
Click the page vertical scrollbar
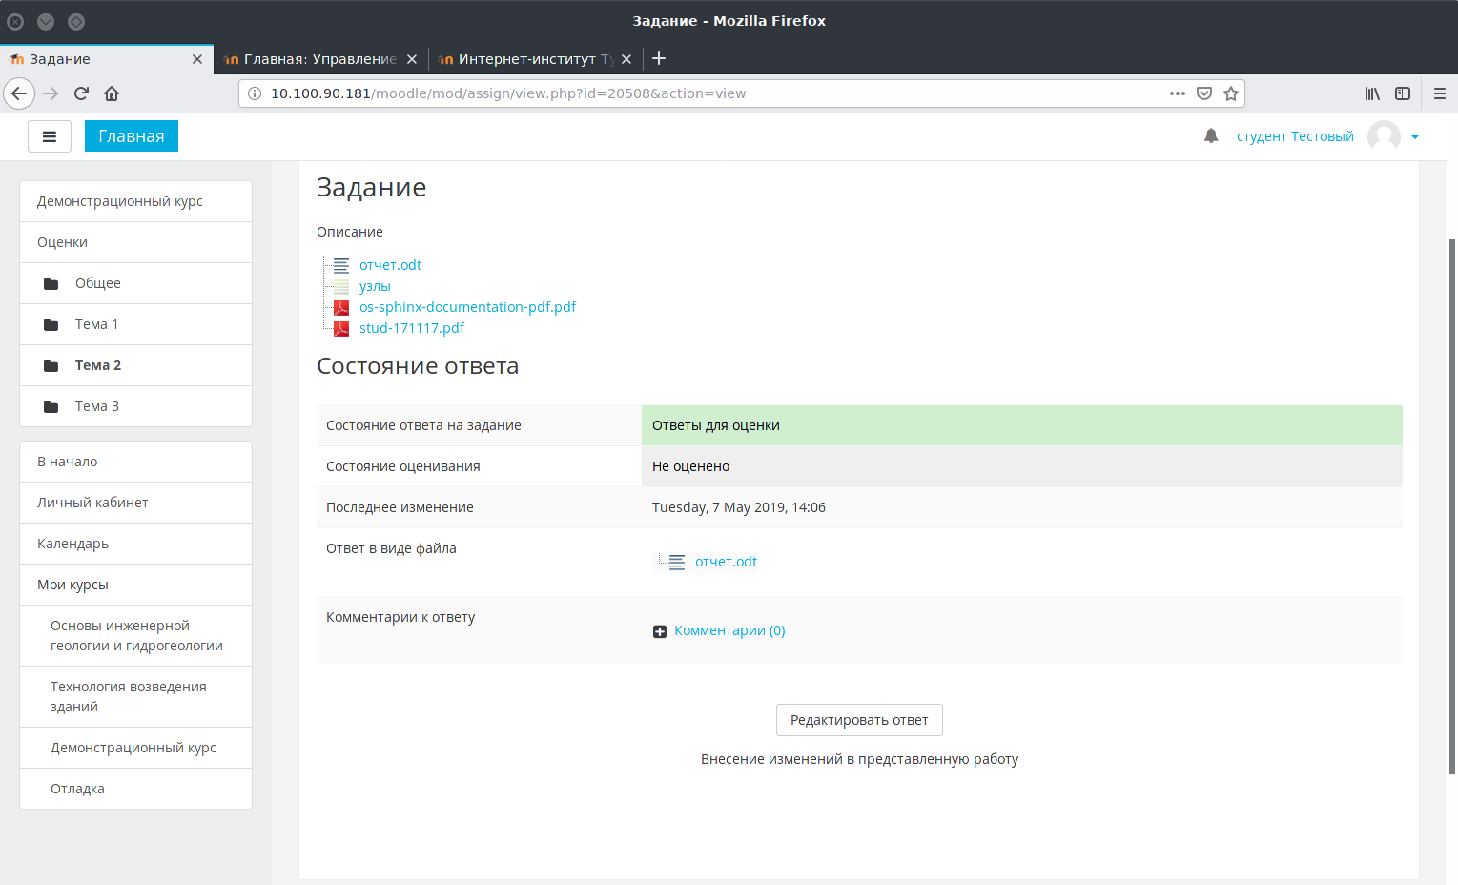1452,505
